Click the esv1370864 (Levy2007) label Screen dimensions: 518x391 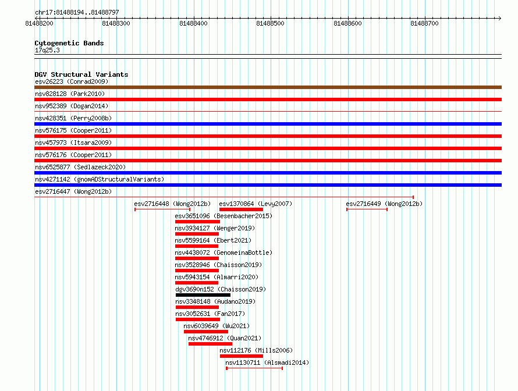tap(256, 204)
